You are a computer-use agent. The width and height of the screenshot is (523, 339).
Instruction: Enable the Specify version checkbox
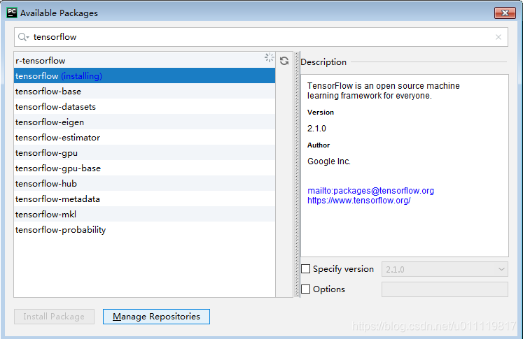coord(305,268)
